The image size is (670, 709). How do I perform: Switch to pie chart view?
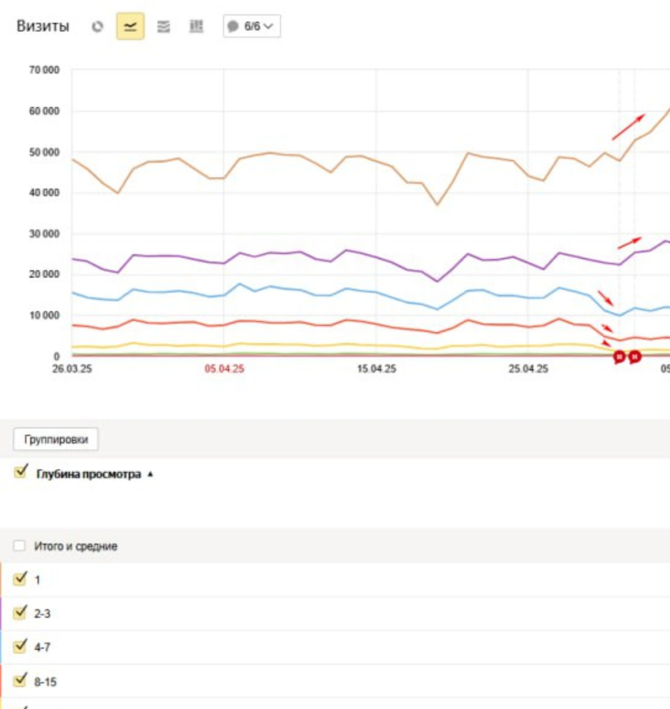pyautogui.click(x=98, y=26)
